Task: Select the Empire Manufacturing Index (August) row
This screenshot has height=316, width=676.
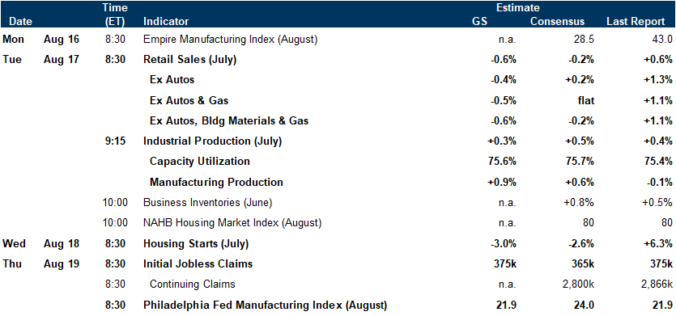Action: coord(338,40)
